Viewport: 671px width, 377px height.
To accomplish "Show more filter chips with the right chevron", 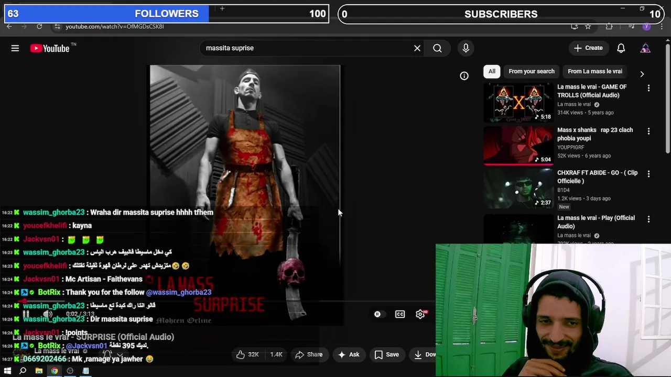I will [642, 74].
